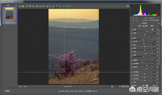Select the Targeted Adjustment tool
The width and height of the screenshot is (162, 95).
click(x=33, y=6)
